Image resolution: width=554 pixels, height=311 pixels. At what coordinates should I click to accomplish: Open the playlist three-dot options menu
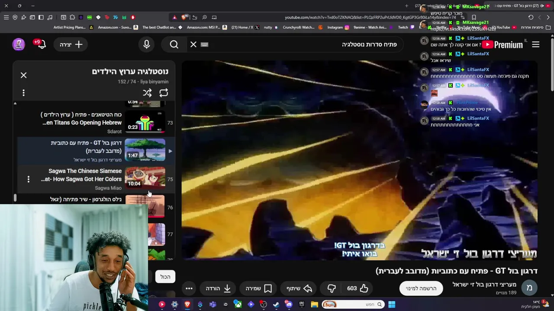point(23,93)
